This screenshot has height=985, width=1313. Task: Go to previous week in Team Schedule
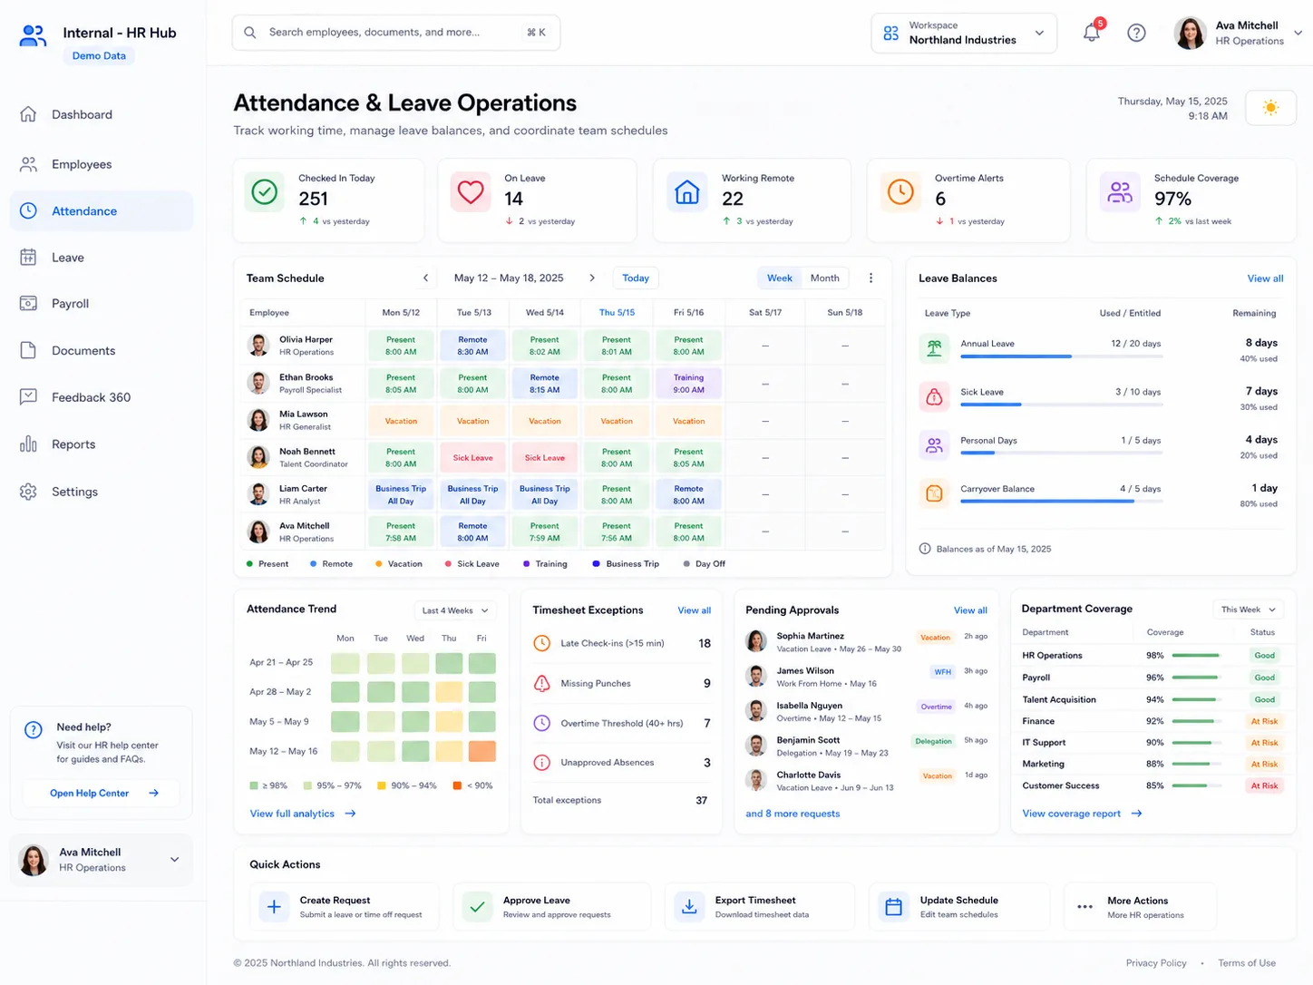425,278
